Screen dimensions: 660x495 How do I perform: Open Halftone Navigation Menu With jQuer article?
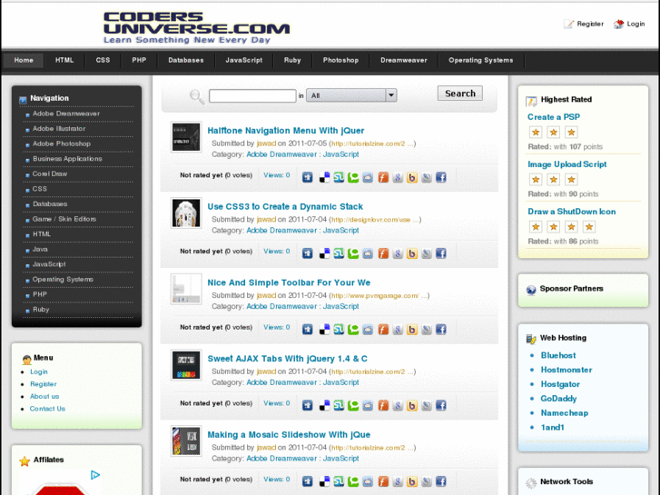tap(286, 131)
